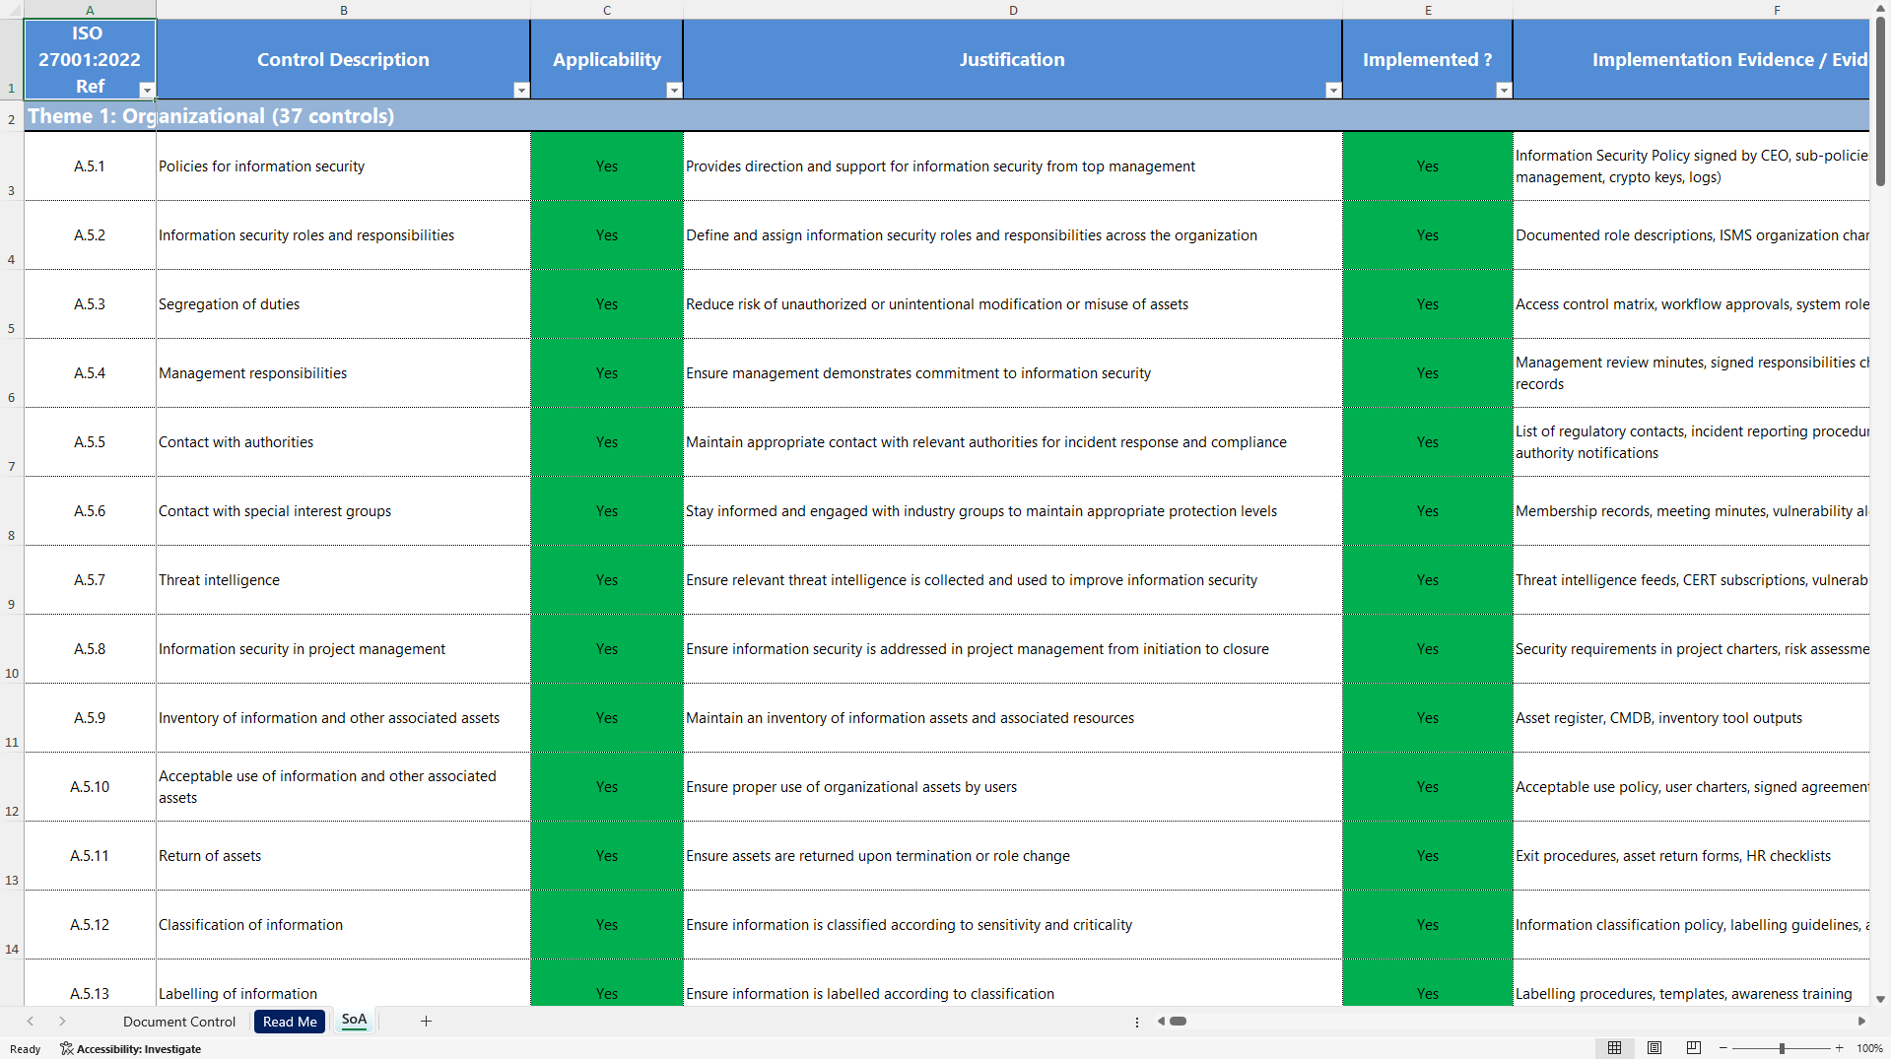Select the Justification header cell
This screenshot has width=1891, height=1059.
click(1012, 59)
